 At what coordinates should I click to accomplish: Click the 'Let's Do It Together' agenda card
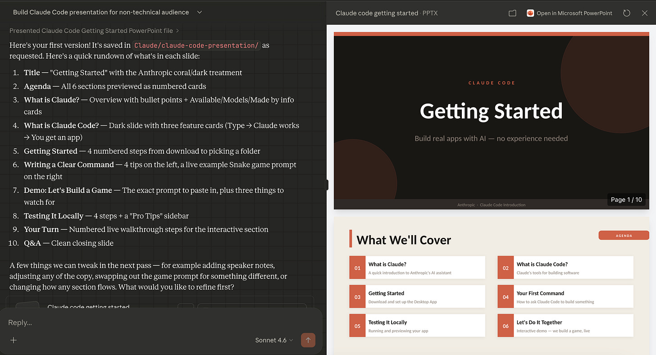tap(565, 326)
